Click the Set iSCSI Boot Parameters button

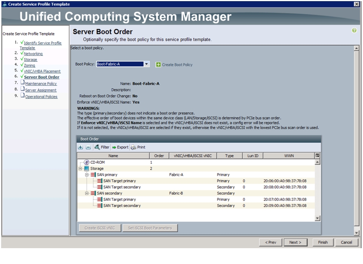(150, 228)
